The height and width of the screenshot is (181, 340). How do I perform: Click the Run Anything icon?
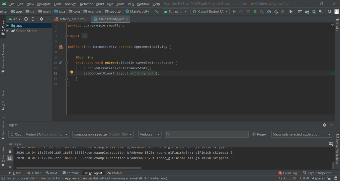(x=300, y=12)
